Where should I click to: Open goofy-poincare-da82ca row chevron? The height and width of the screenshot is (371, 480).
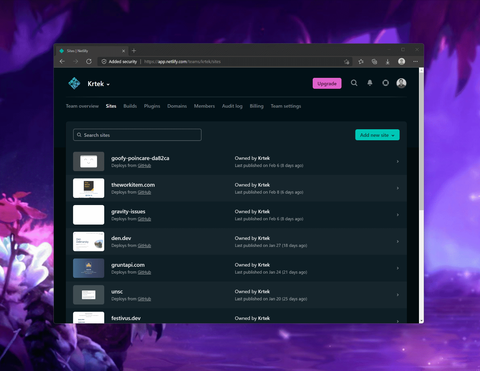[398, 161]
